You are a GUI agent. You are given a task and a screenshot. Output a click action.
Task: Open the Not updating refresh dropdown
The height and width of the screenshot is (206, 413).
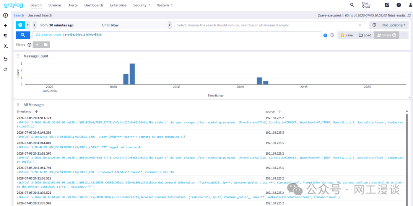coord(394,25)
